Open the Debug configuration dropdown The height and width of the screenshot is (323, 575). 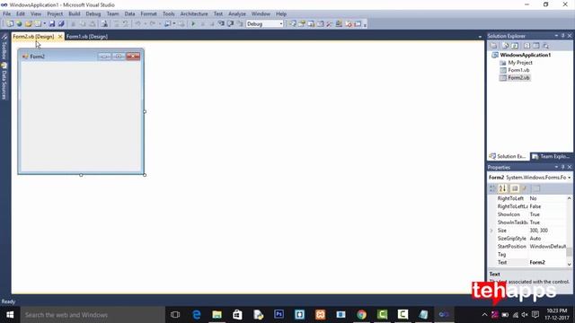click(281, 24)
